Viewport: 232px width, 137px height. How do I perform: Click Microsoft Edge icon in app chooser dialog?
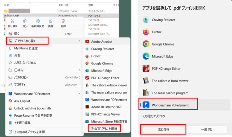click(x=146, y=56)
